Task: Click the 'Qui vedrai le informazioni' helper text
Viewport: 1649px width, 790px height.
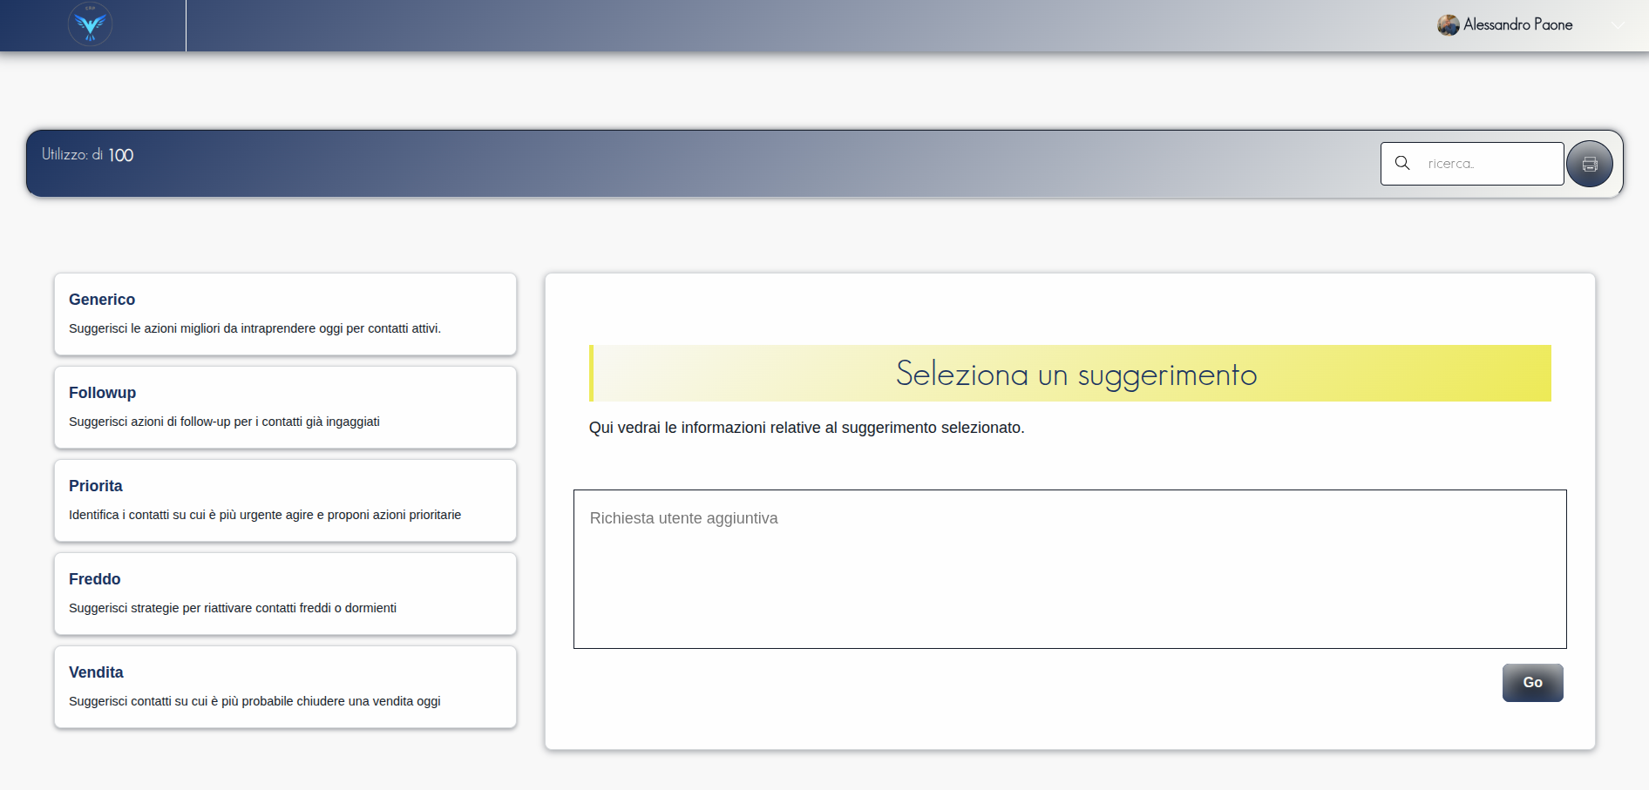Action: point(806,428)
